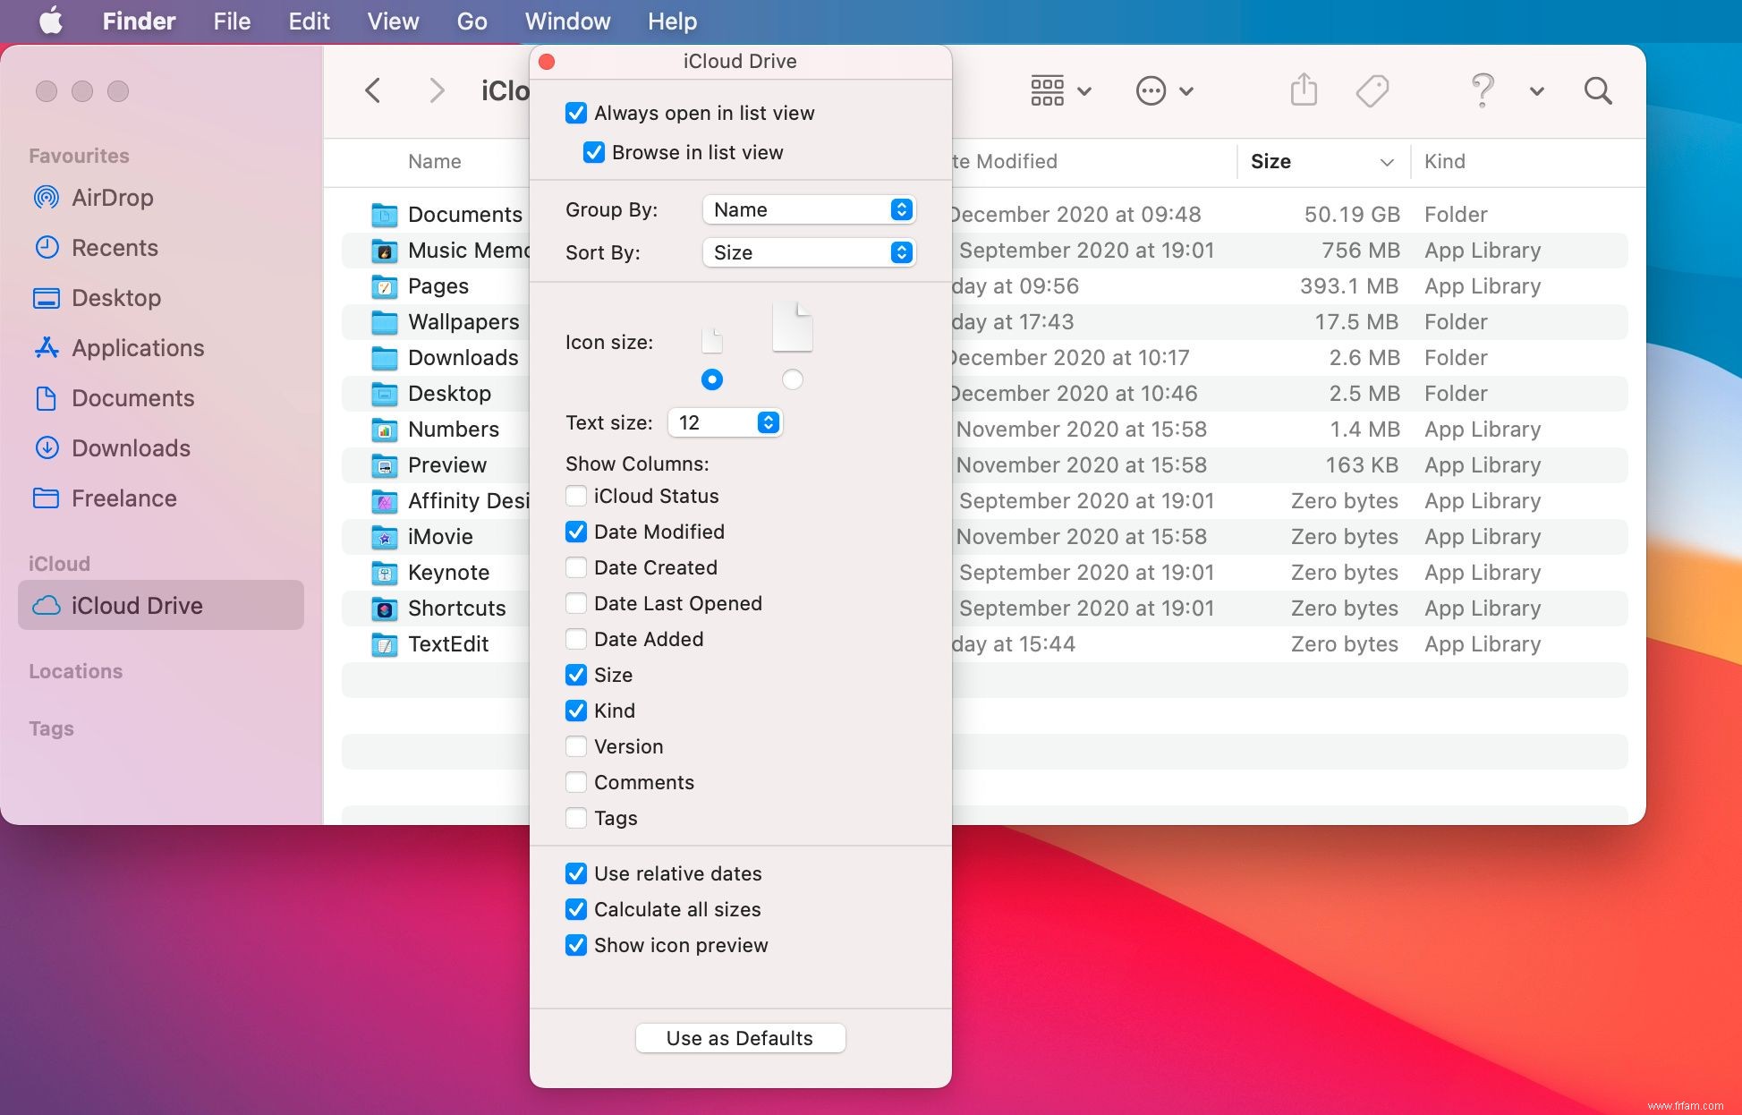Click the Search icon in toolbar
Image resolution: width=1742 pixels, height=1115 pixels.
1601,90
